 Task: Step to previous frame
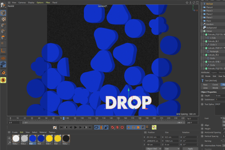pyautogui.click(x=71, y=127)
